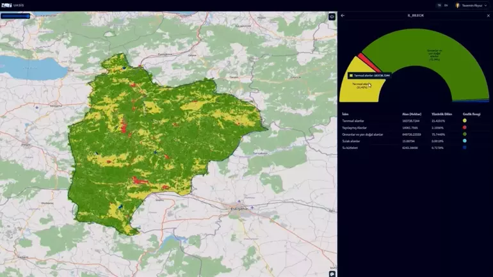Open Yasemin Akyuz user dropdown

click(474, 5)
